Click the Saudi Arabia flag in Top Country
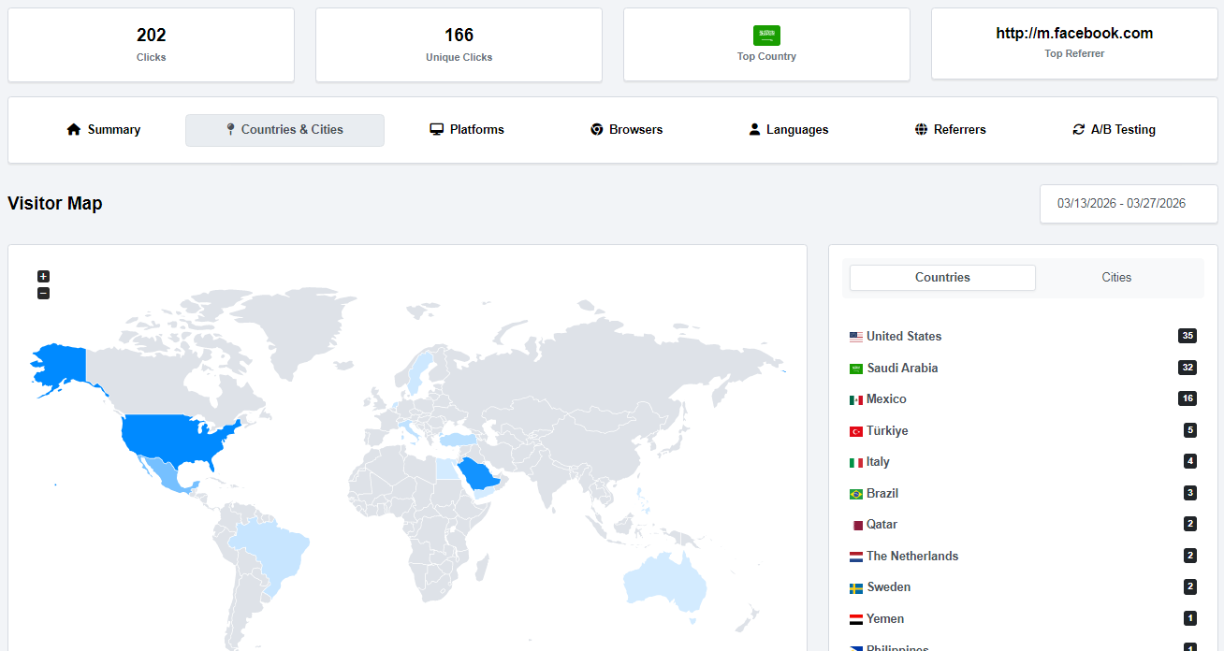Image resolution: width=1224 pixels, height=651 pixels. [766, 36]
